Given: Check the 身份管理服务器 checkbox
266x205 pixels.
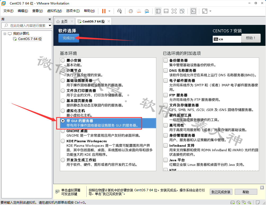Looking at the screenshot, I should click(x=166, y=135).
